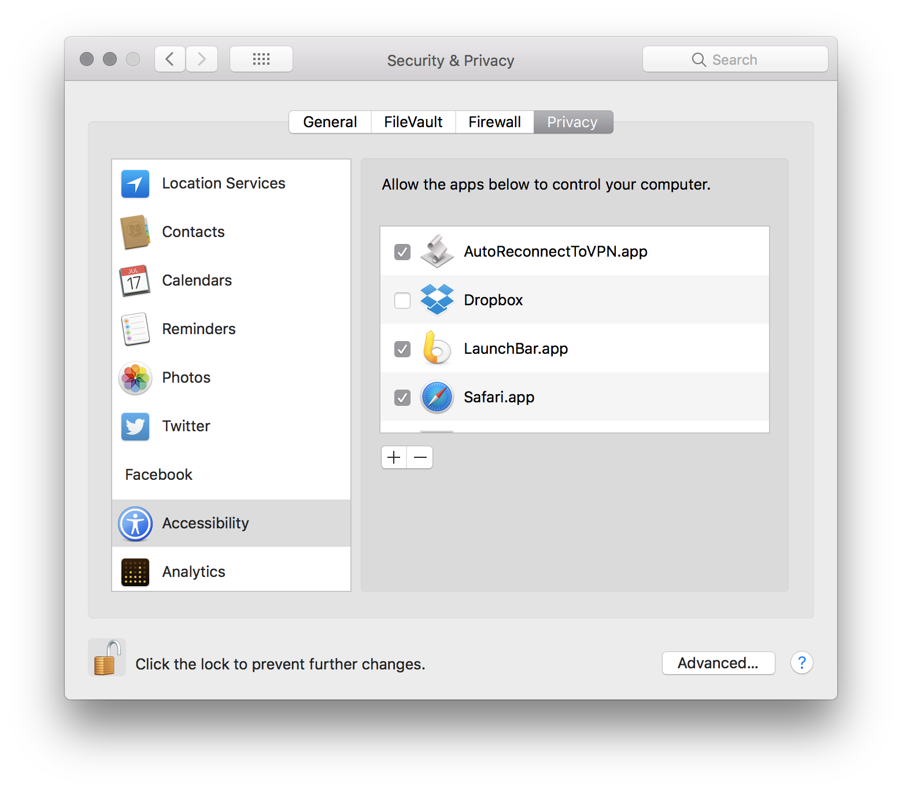Select the Contacts label in sidebar
Image resolution: width=902 pixels, height=792 pixels.
(193, 232)
